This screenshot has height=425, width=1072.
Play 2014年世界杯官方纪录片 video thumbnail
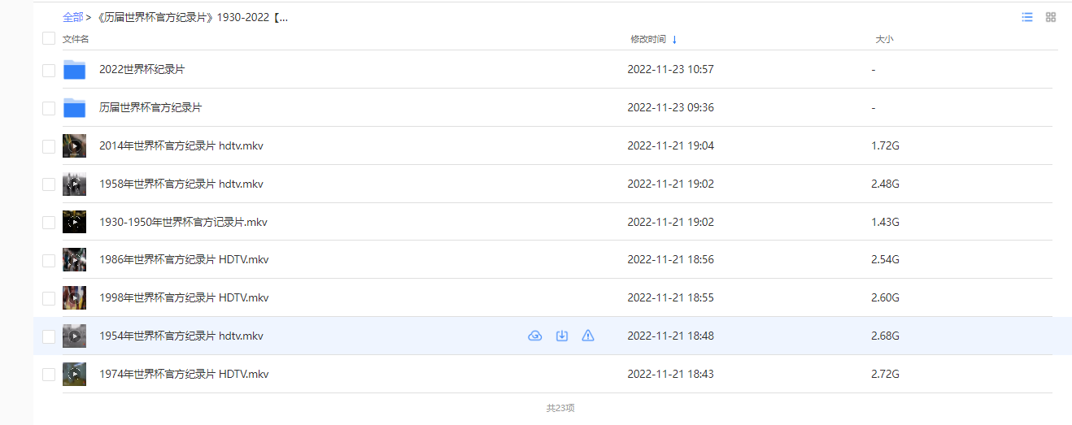75,146
